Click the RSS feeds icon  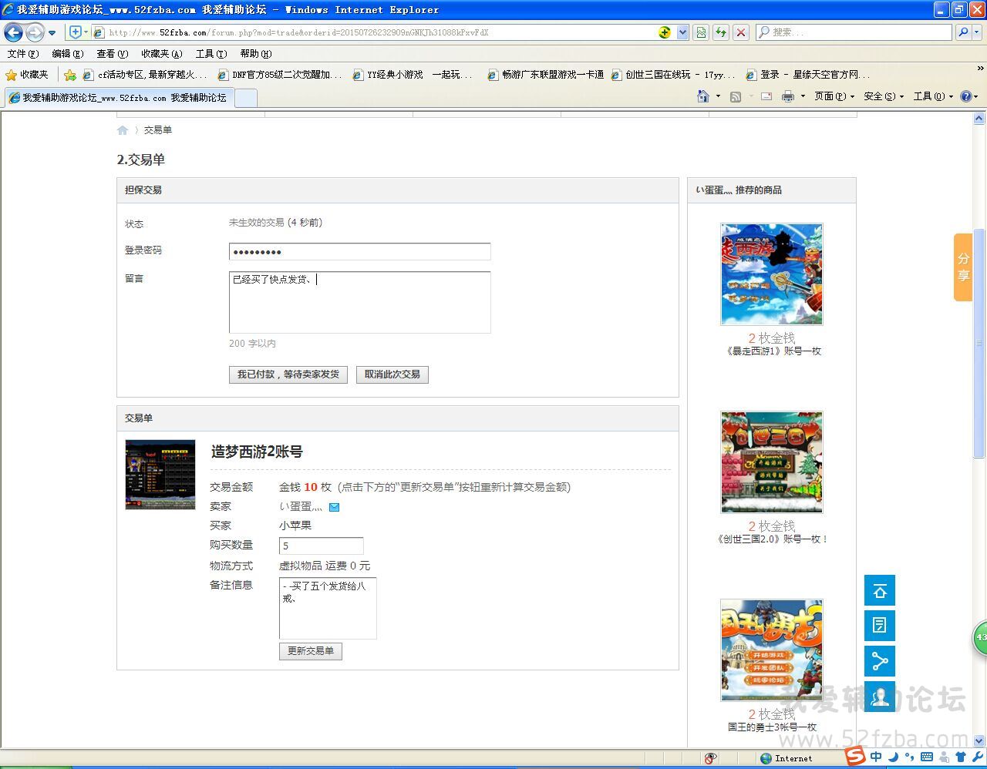736,96
